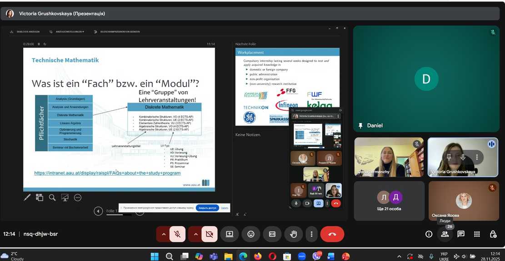
Task: Open meeting details info icon
Action: [429, 234]
